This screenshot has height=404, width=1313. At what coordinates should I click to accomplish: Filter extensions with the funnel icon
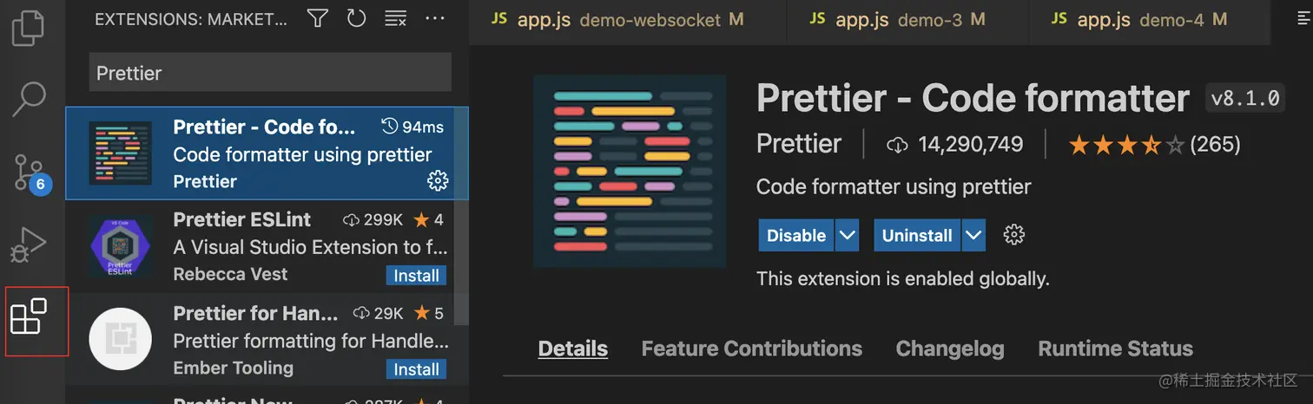tap(318, 18)
